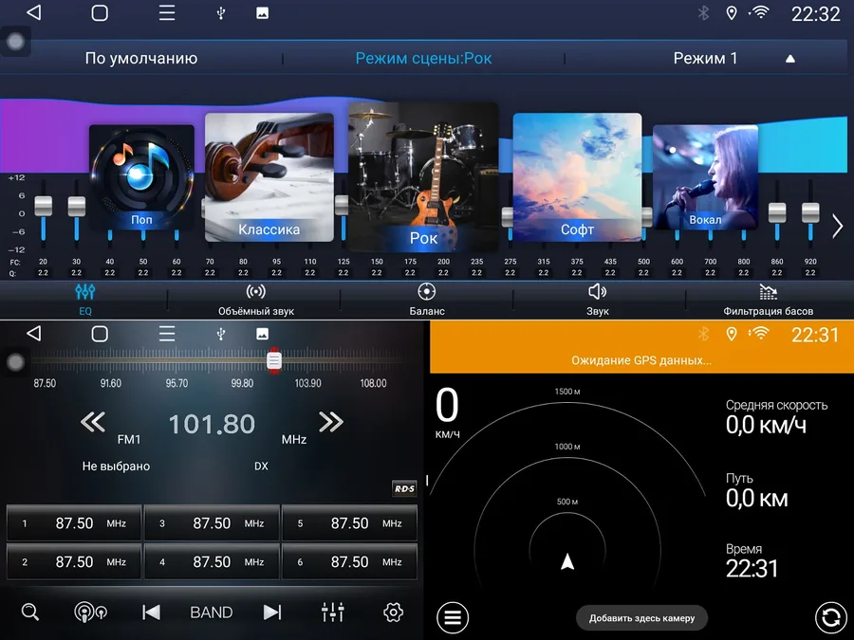Viewport: 854px width, 640px height.
Task: Tap the image icon in EQ screen
Action: [262, 13]
